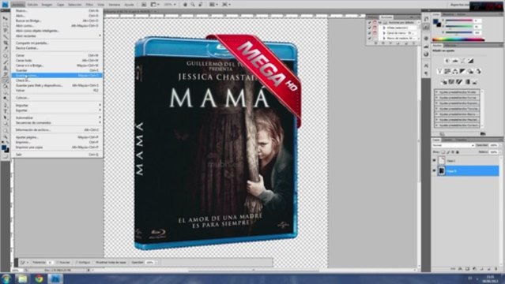The image size is (505, 284).
Task: Hide the Capa 0 layer
Action: pyautogui.click(x=434, y=170)
